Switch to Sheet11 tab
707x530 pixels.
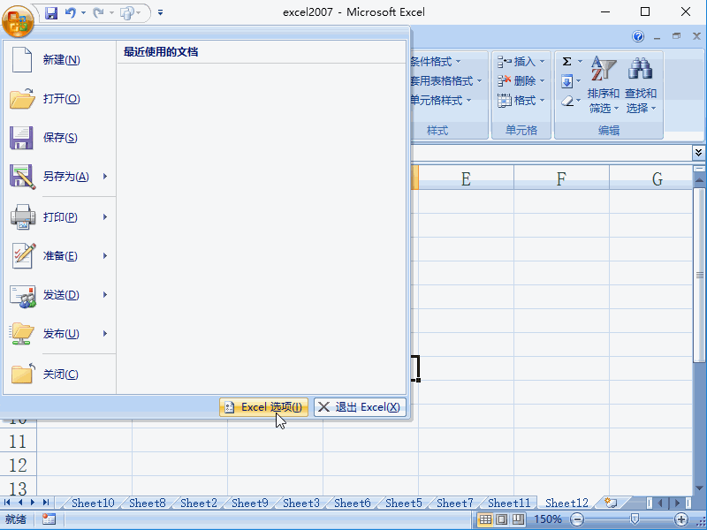pyautogui.click(x=509, y=503)
